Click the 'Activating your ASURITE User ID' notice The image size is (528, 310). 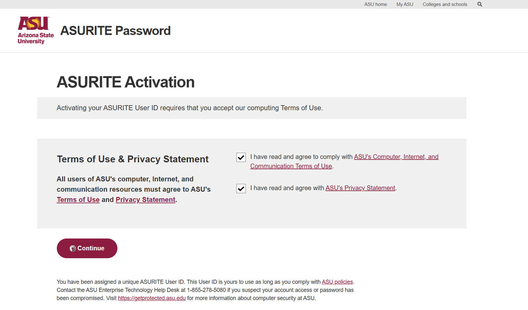pyautogui.click(x=190, y=108)
